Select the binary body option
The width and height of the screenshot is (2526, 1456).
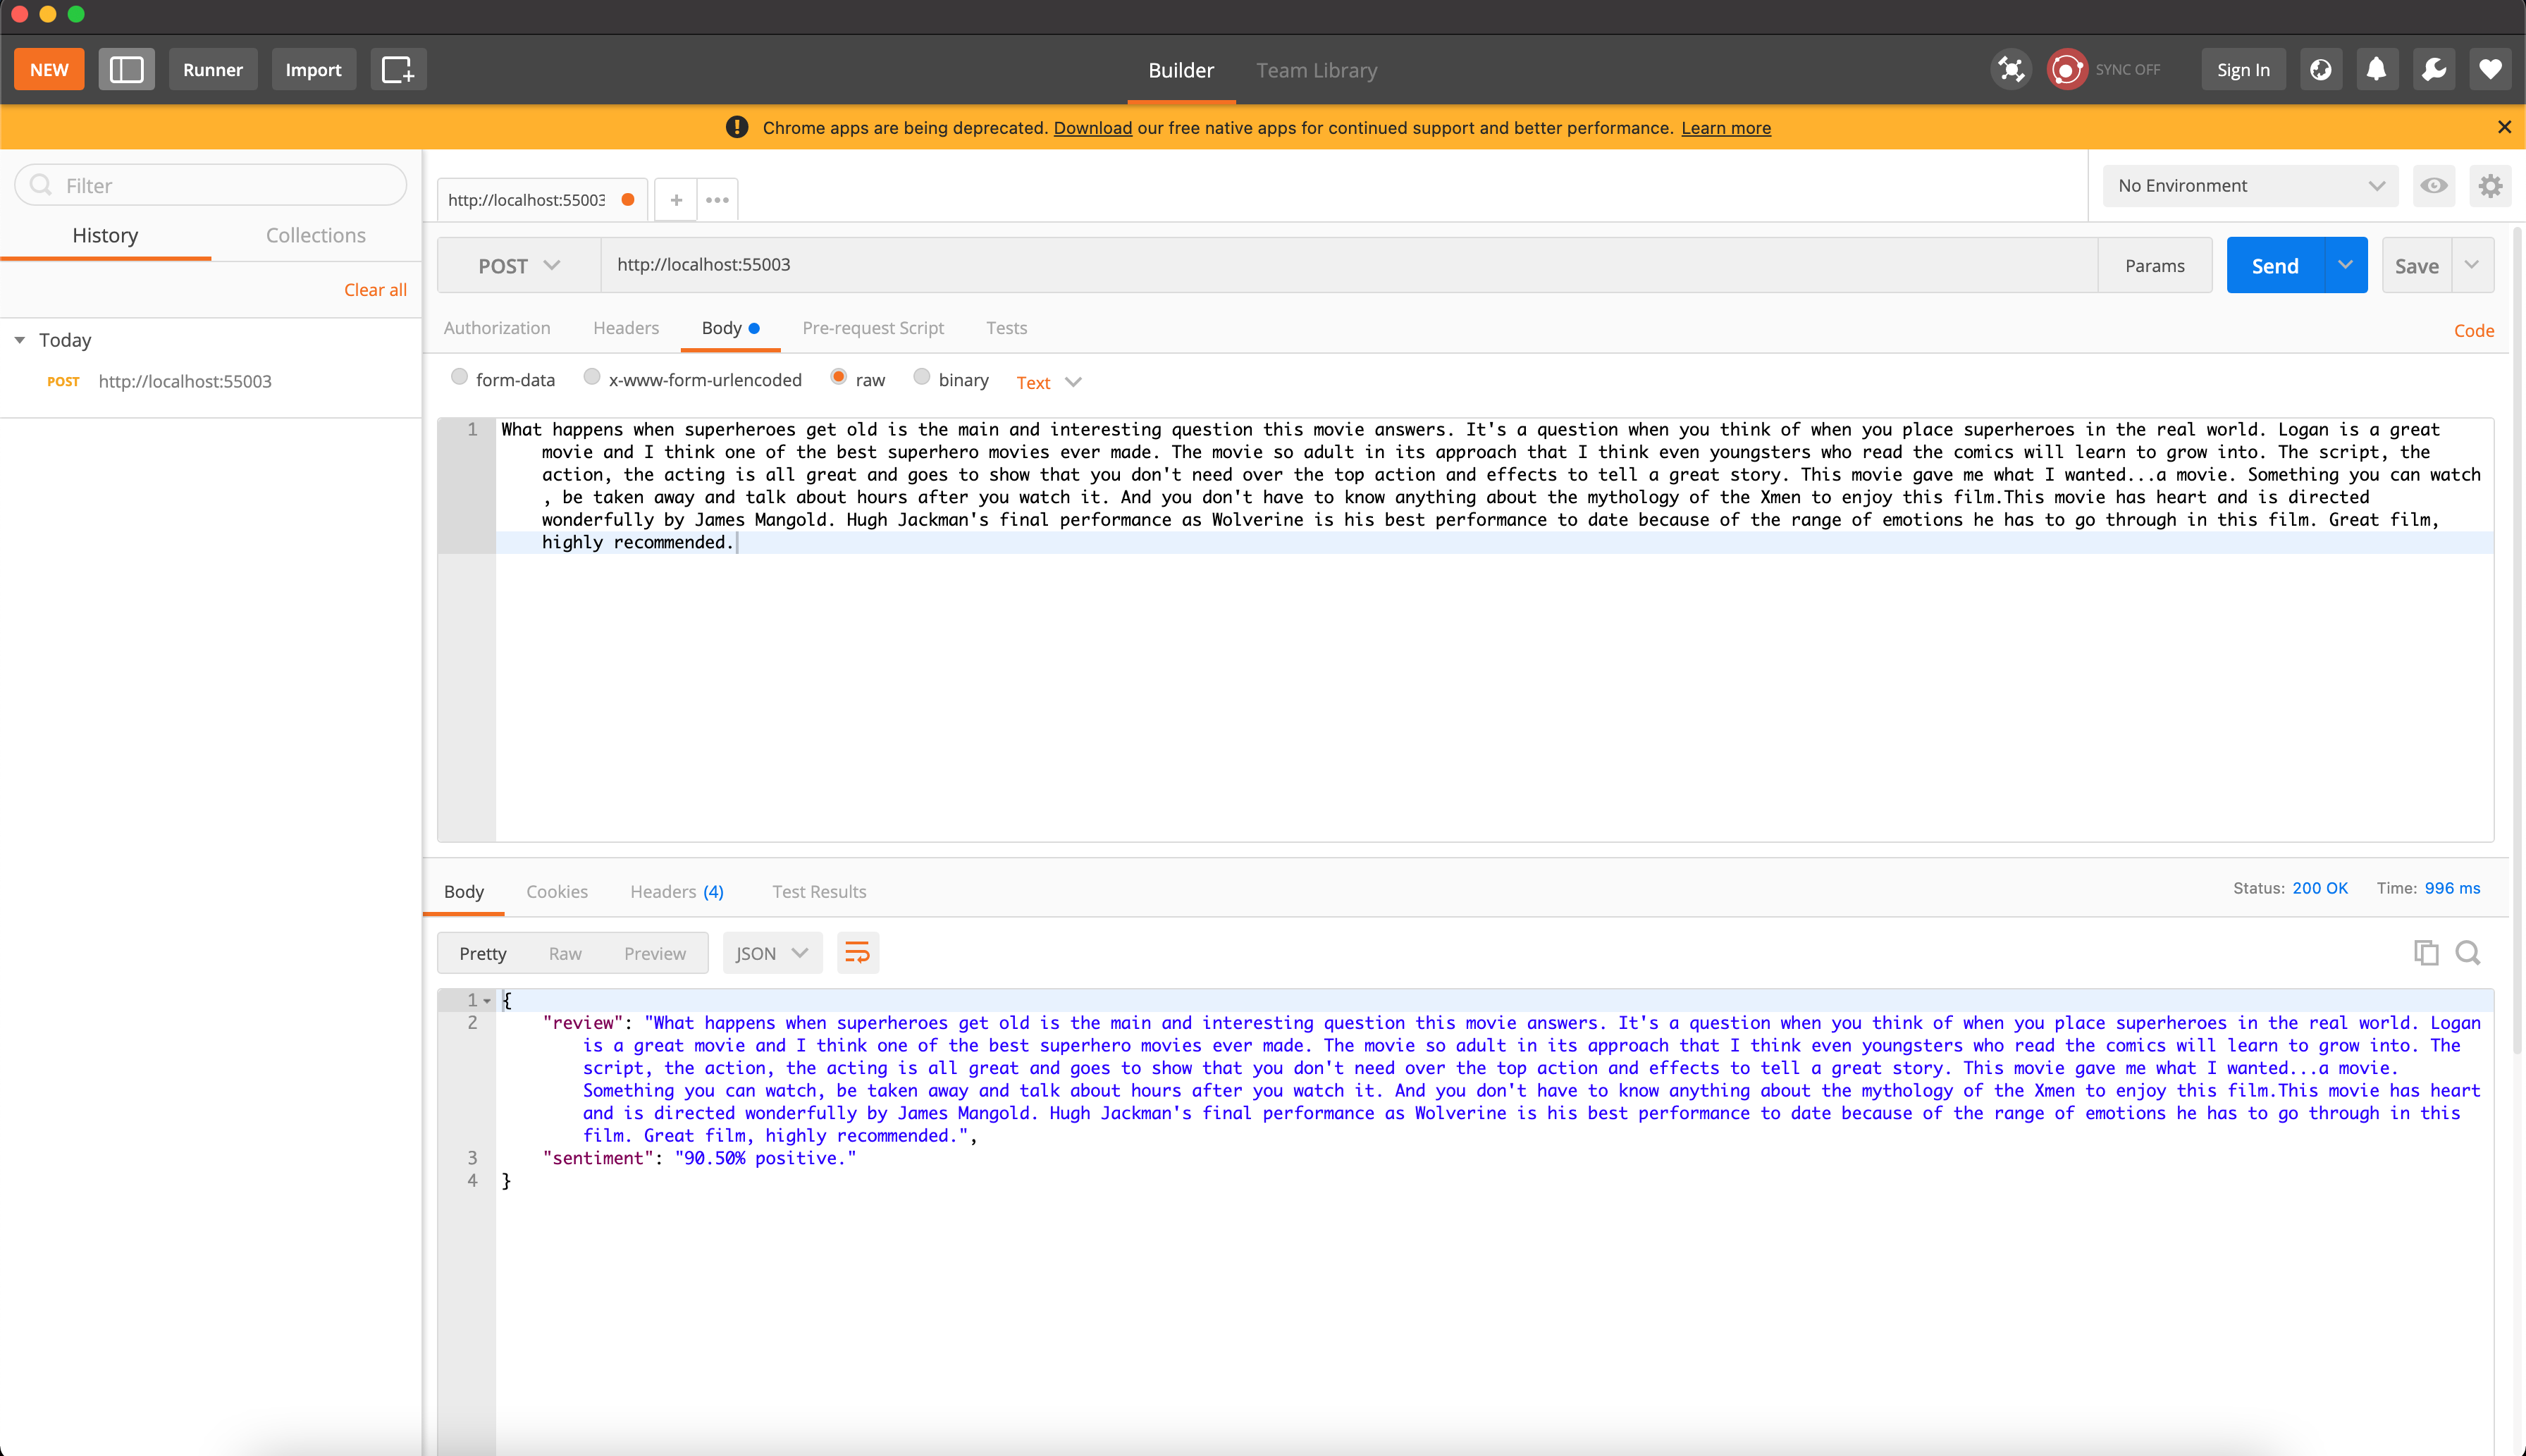(922, 378)
